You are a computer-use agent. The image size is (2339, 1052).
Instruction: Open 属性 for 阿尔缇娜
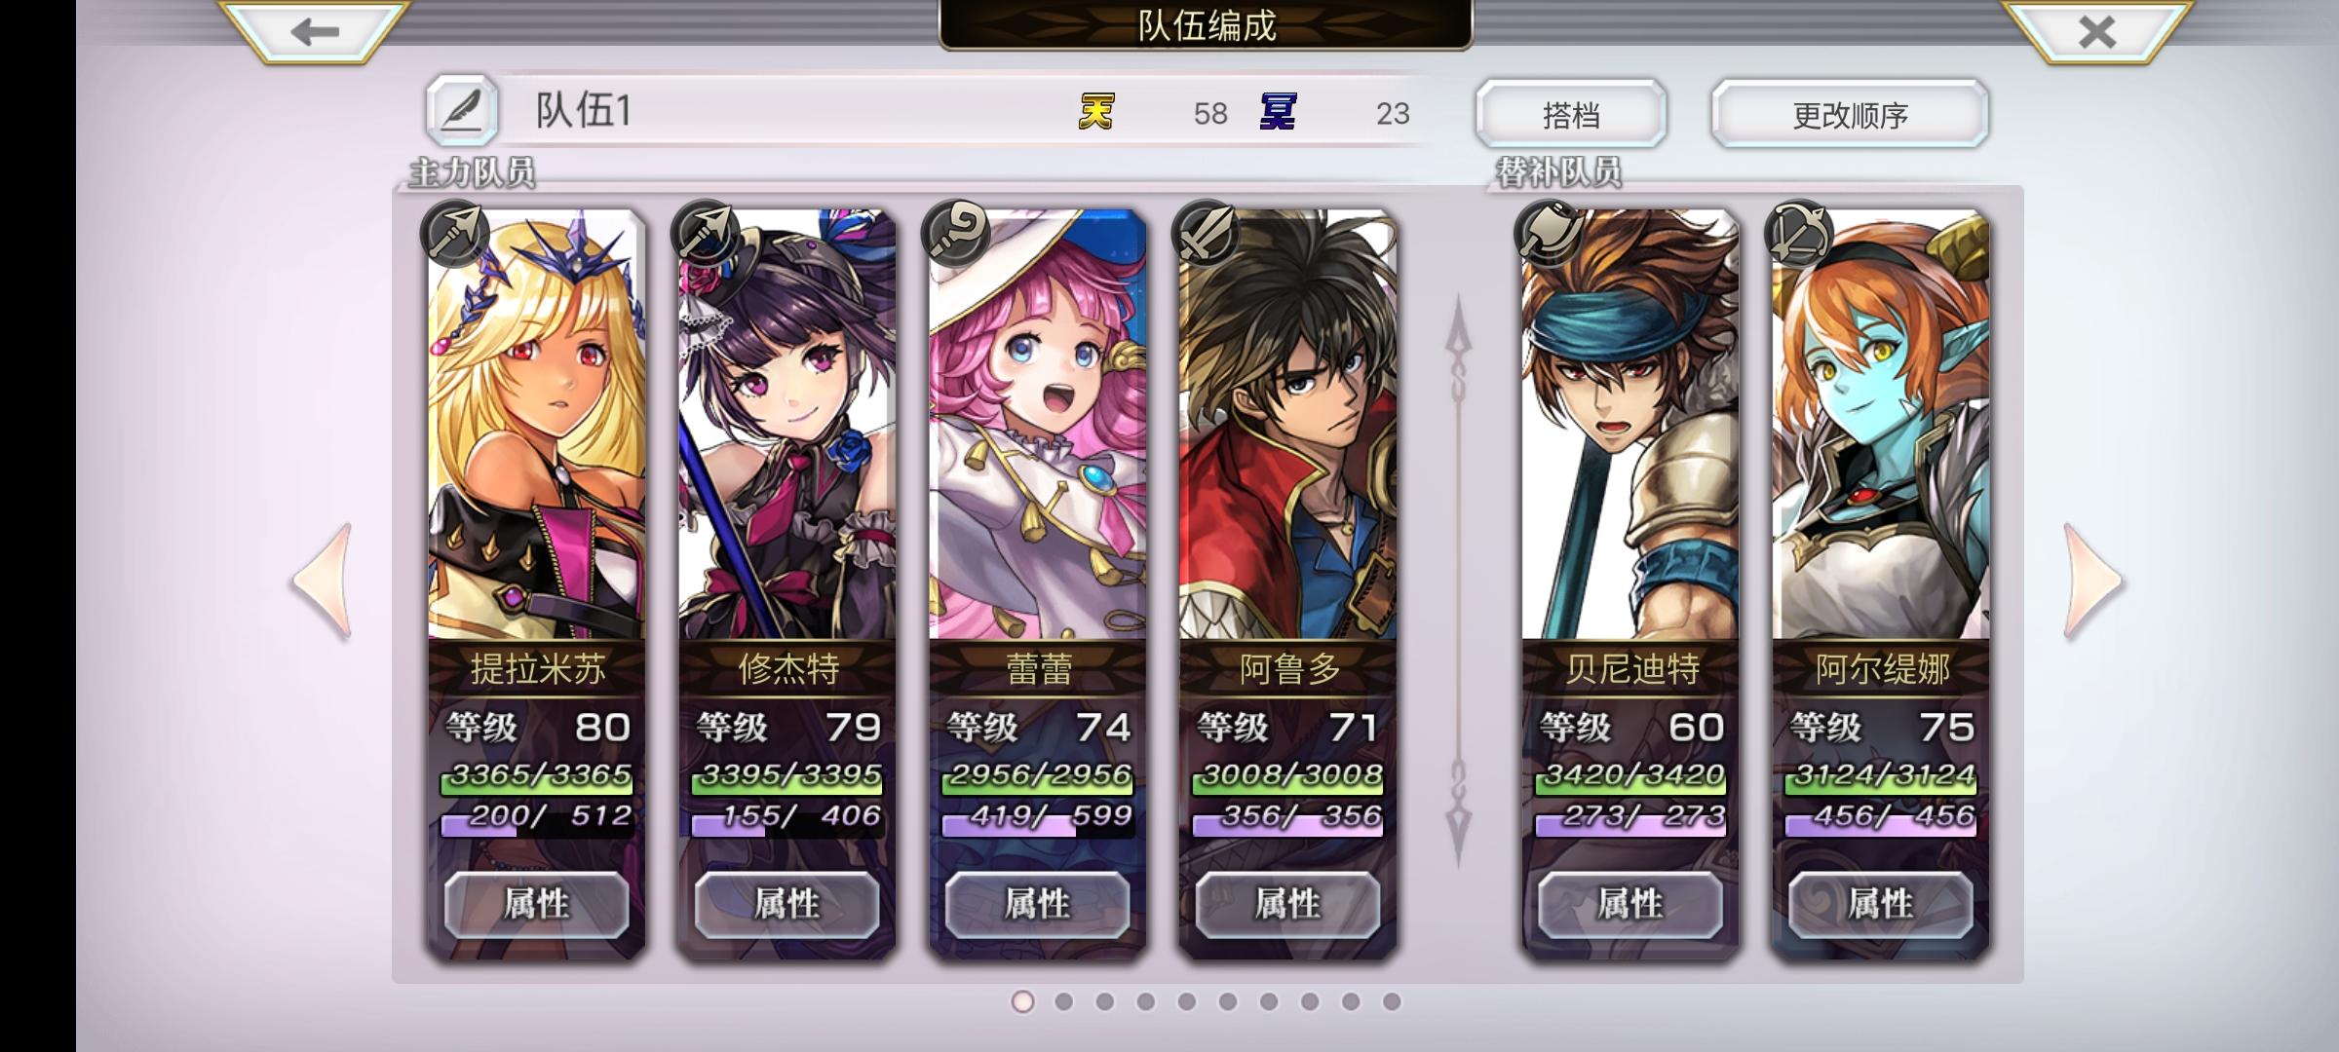[1881, 905]
